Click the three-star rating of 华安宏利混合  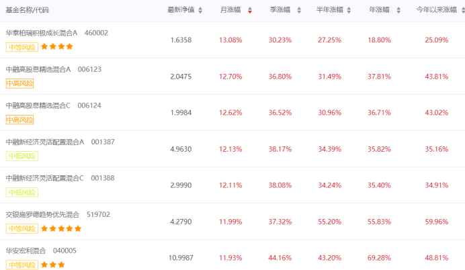tap(52, 265)
